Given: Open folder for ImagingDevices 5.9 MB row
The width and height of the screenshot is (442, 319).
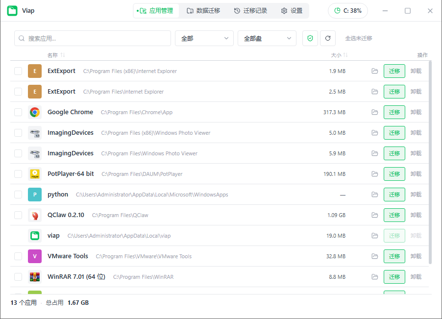Looking at the screenshot, I should pyautogui.click(x=375, y=153).
